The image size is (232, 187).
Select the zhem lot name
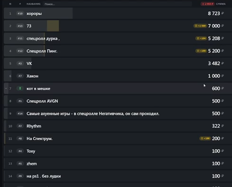click(32, 164)
